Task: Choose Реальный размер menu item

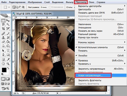Action: coord(101,34)
